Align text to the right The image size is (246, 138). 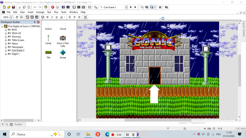click(x=79, y=17)
